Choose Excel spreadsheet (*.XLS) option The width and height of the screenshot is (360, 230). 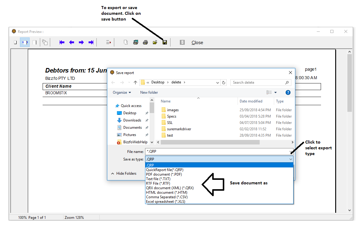coord(165,202)
